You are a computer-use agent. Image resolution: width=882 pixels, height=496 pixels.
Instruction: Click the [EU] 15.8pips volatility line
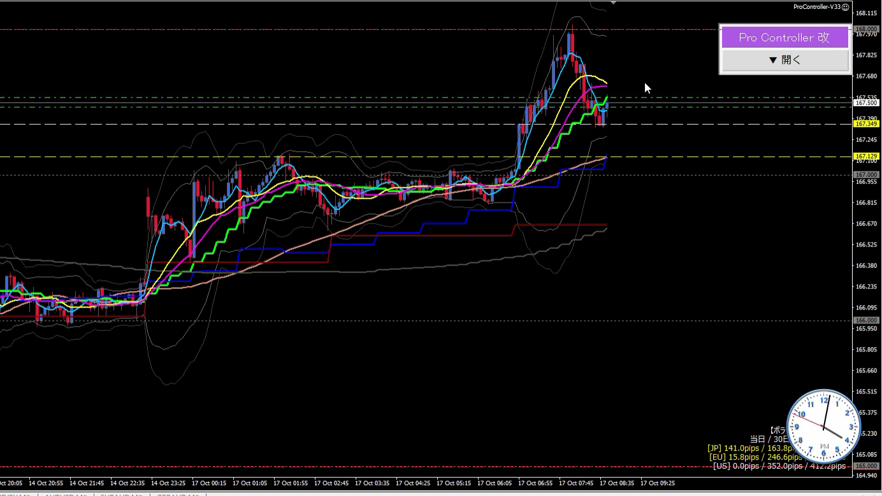tap(756, 457)
